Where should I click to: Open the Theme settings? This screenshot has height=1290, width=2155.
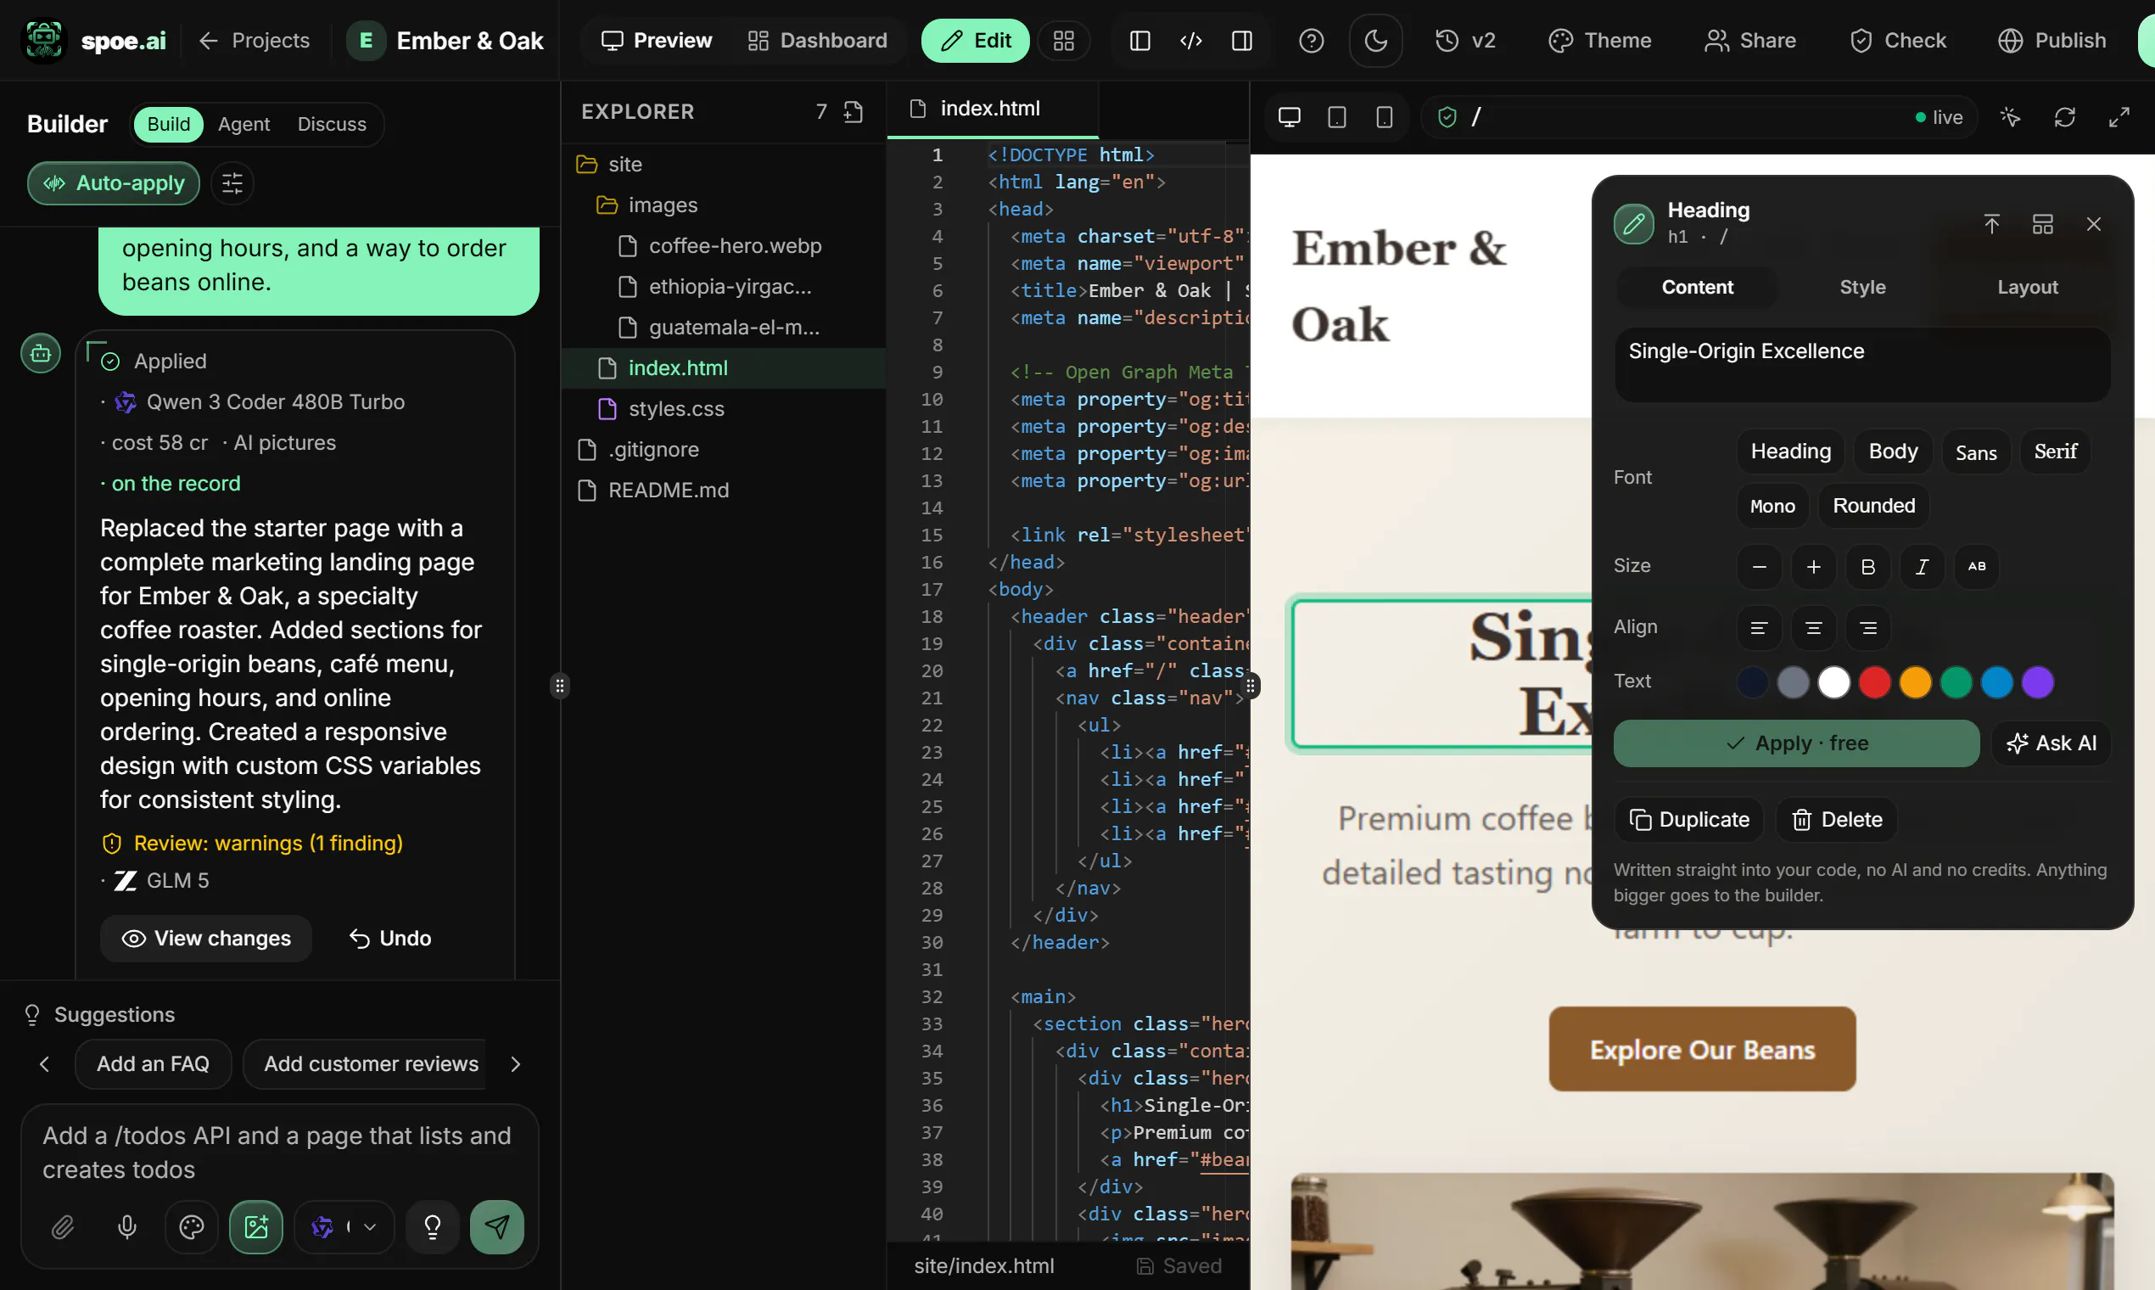(1600, 40)
